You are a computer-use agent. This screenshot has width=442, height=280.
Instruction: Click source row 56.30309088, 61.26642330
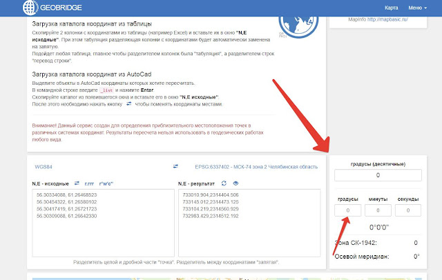(66, 216)
